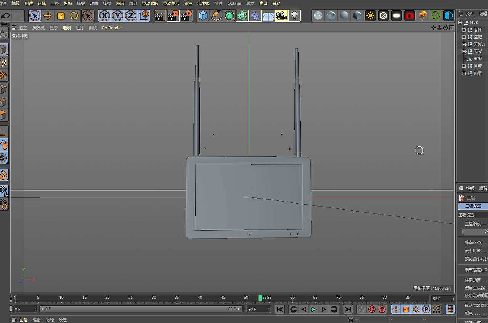Screen dimensions: 488x323
Task: Add a floor environment object
Action: point(268,16)
